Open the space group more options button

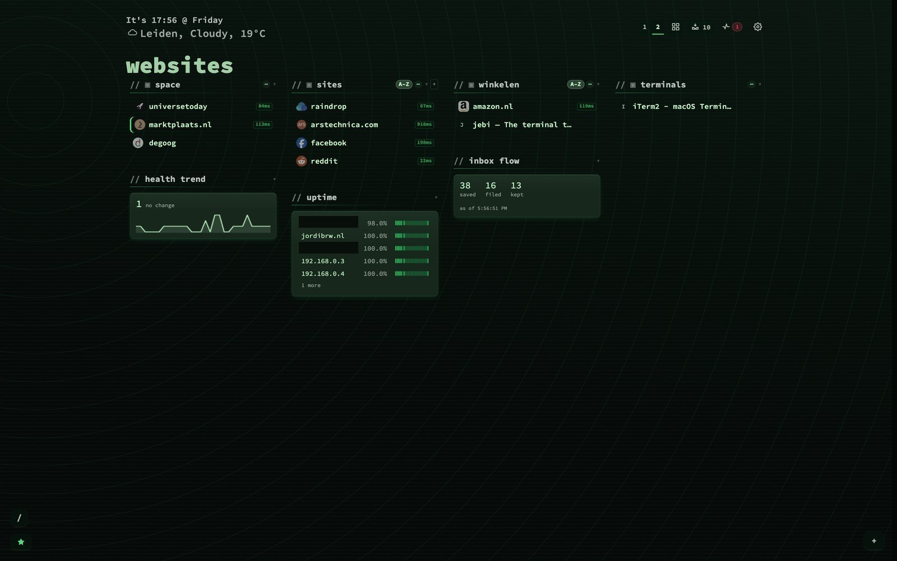click(x=266, y=84)
